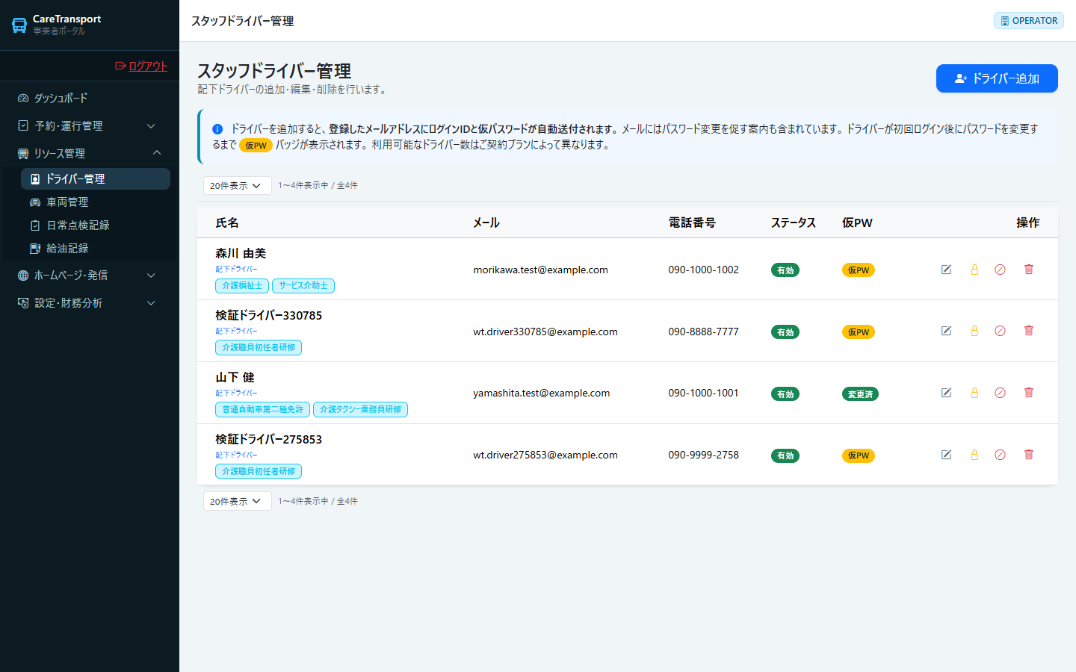Image resolution: width=1076 pixels, height=672 pixels.
Task: Click 介護タクシー乗務員研修 tag
Action: (x=360, y=409)
